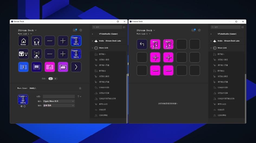This screenshot has width=256, height=143.
Task: Select the highlighted Elgato mic key, top row
Action: (x=76, y=41)
